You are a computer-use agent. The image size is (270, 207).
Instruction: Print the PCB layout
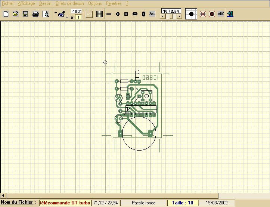tap(35, 14)
